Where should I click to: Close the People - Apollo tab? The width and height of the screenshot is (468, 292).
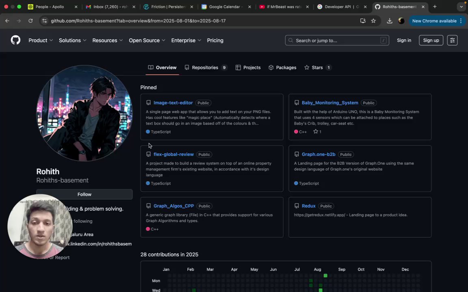76,6
